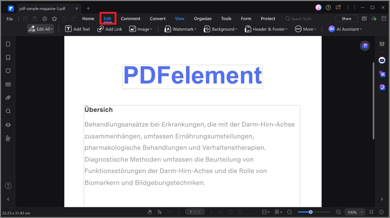Image resolution: width=390 pixels, height=218 pixels.
Task: Open the properties sliders panel icon
Action: point(382,44)
